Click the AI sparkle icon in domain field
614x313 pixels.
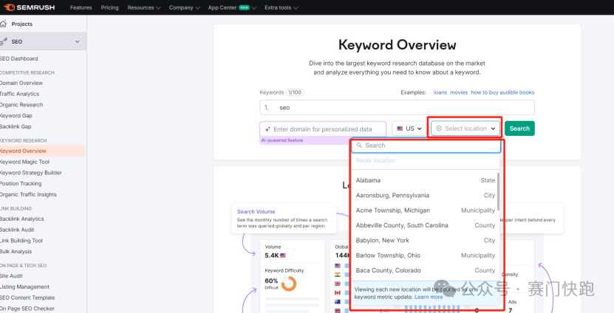pyautogui.click(x=267, y=129)
